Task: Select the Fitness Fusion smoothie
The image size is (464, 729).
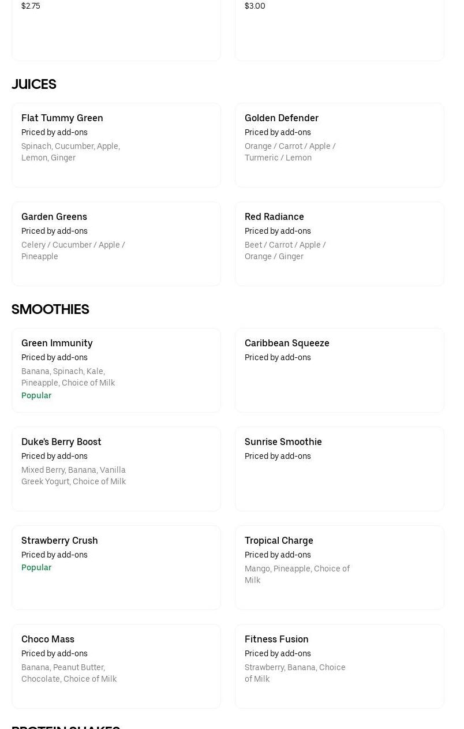Action: (x=339, y=666)
